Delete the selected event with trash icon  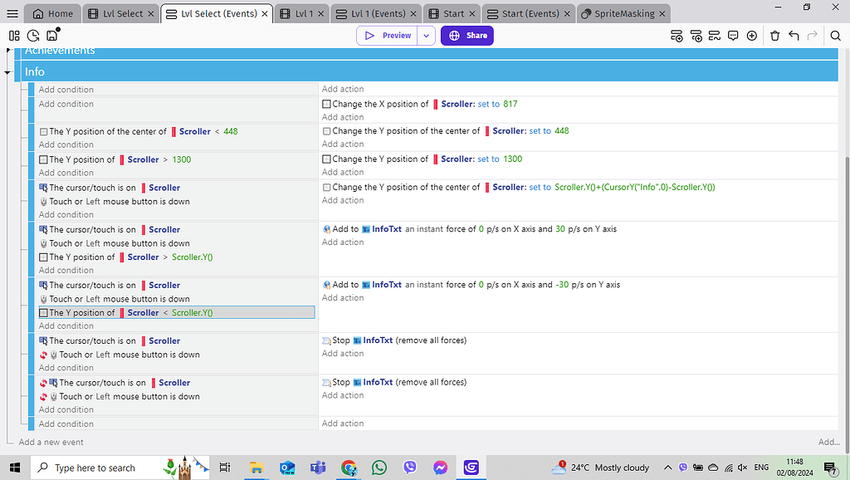775,36
